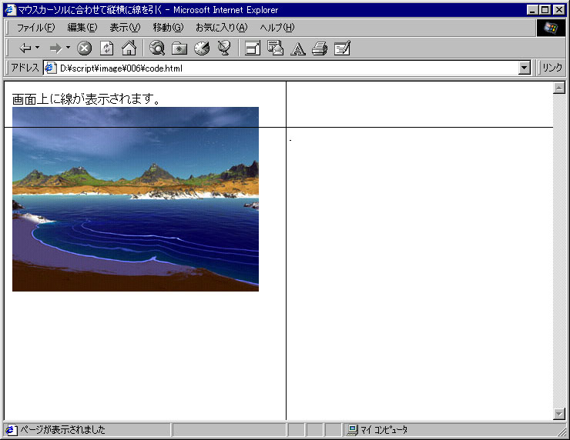
Task: Click the Windows logo throbber icon
Action: pos(551,28)
